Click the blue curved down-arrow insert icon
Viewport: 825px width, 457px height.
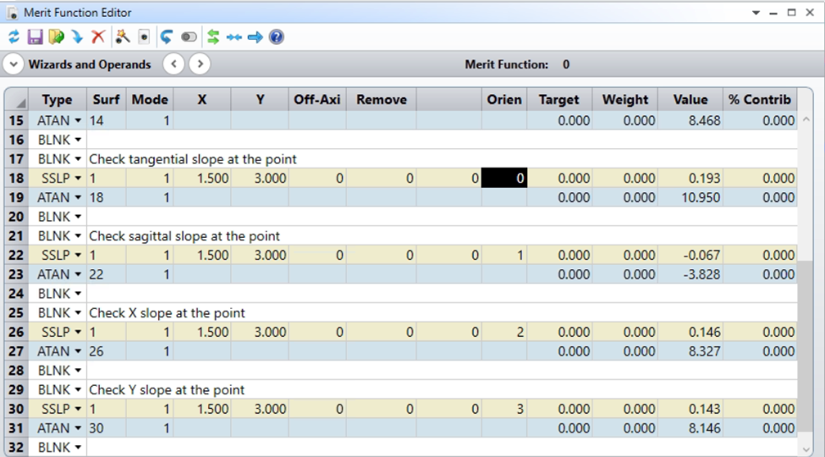click(77, 37)
